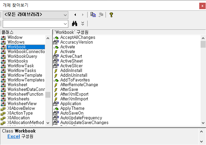Click the AfterSave lightning event icon
The height and width of the screenshot is (145, 206).
pyautogui.click(x=56, y=90)
